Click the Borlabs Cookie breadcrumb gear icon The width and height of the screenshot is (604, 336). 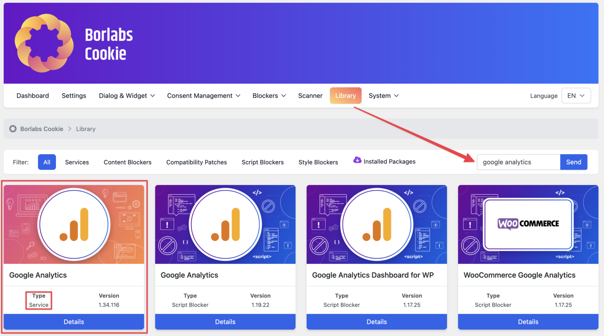point(13,129)
